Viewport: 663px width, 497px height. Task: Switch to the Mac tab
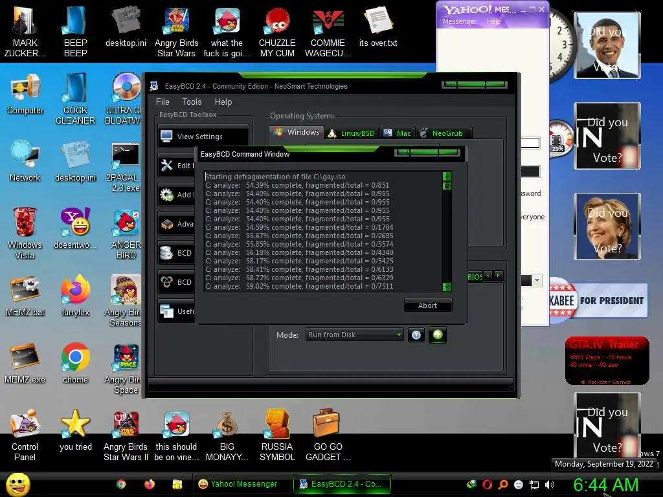coord(397,133)
